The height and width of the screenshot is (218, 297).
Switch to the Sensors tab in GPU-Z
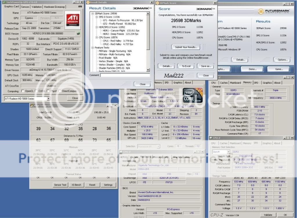click(25, 7)
